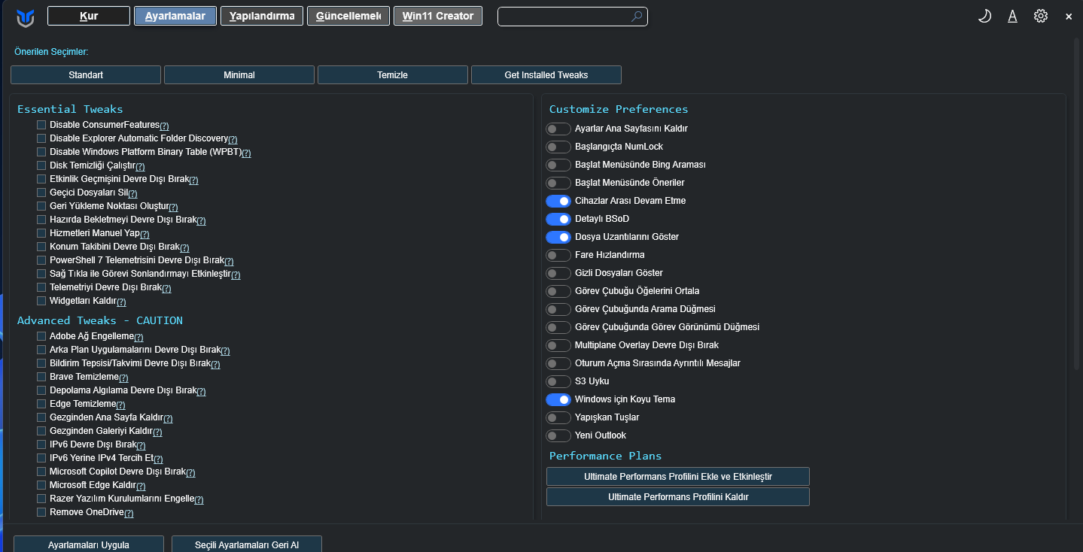Apply the Standart preset
This screenshot has height=552, width=1083.
(x=85, y=74)
